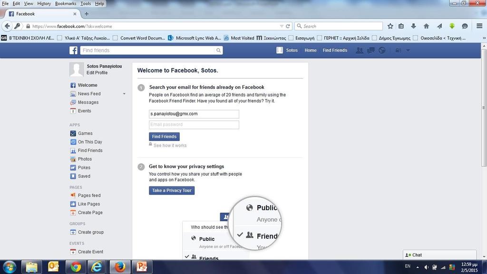
Task: Click Create Page in sidebar
Action: click(90, 213)
